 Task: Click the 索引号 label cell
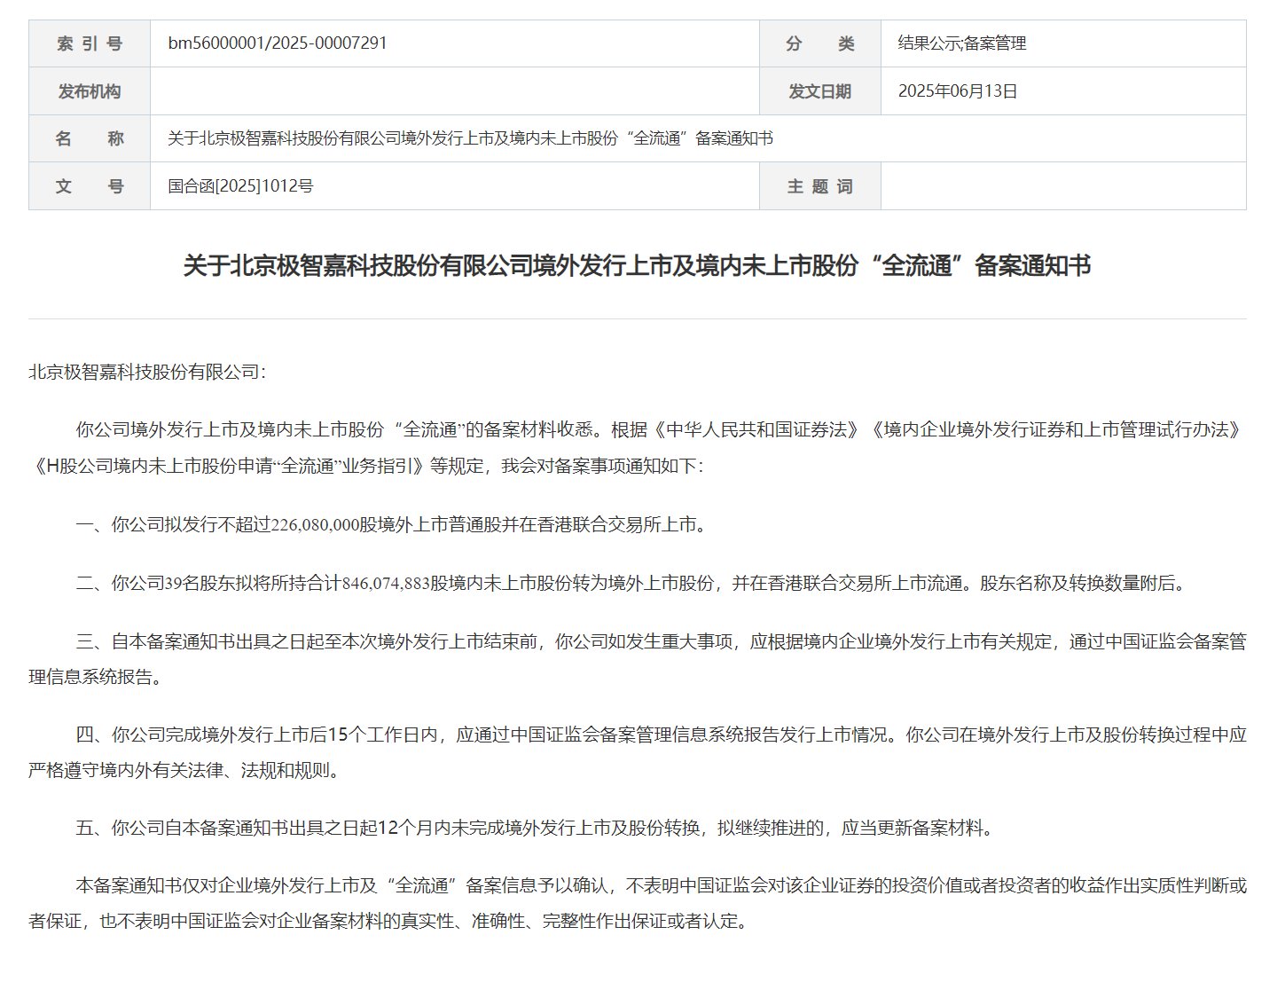tap(90, 43)
